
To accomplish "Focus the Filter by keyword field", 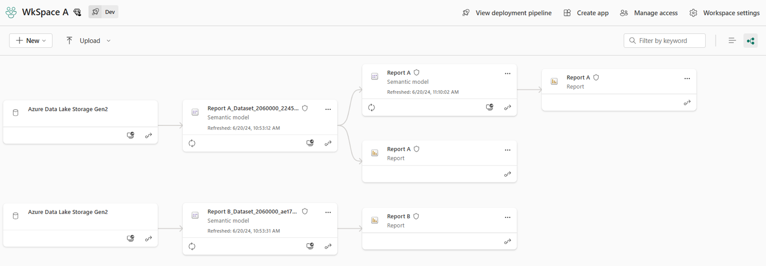I will pos(664,40).
